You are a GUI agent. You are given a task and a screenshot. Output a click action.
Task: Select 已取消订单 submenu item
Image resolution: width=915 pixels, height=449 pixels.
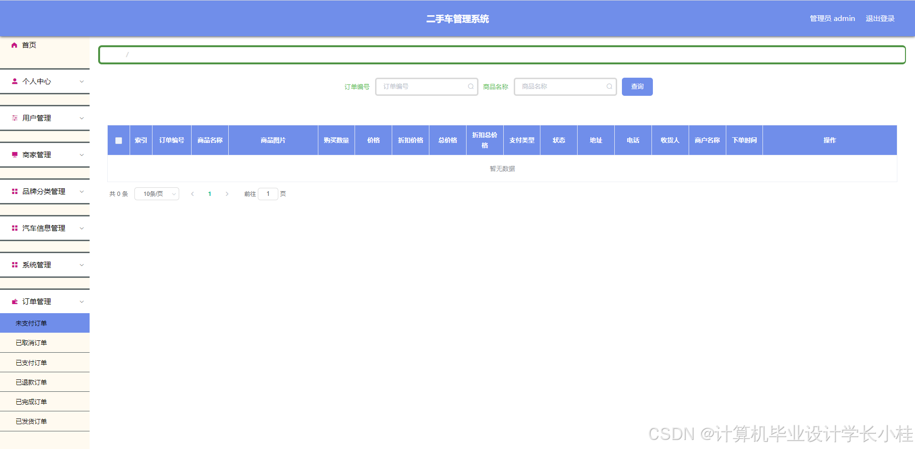(x=45, y=343)
